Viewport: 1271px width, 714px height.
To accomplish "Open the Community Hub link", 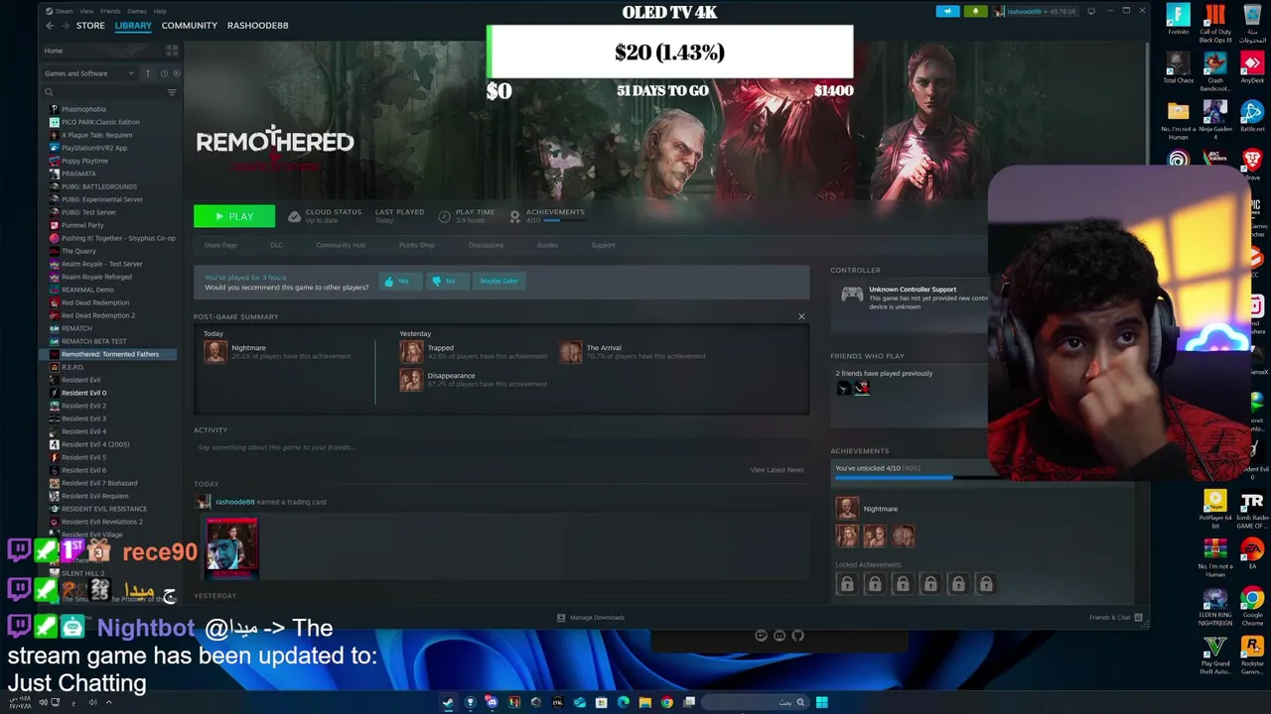I will click(341, 245).
